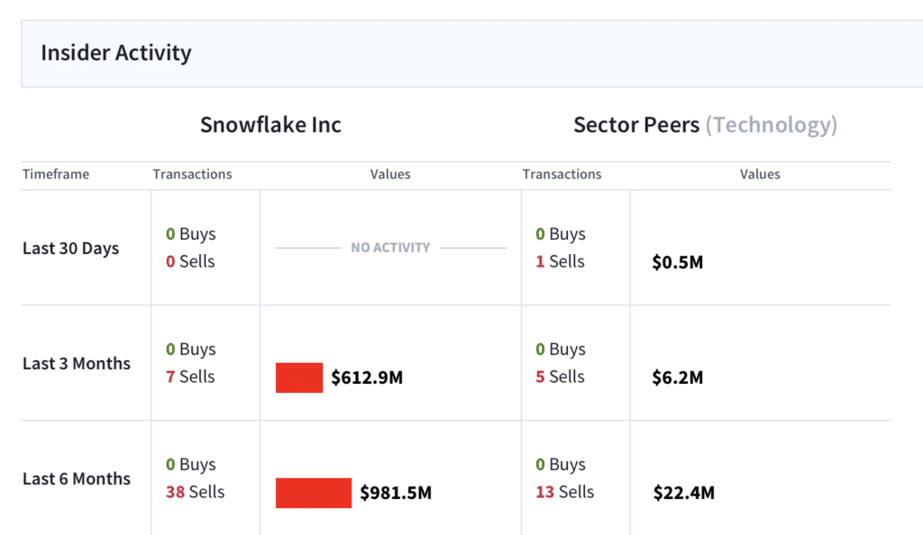Click the Sector Peers title
This screenshot has width=923, height=535.
[x=636, y=124]
